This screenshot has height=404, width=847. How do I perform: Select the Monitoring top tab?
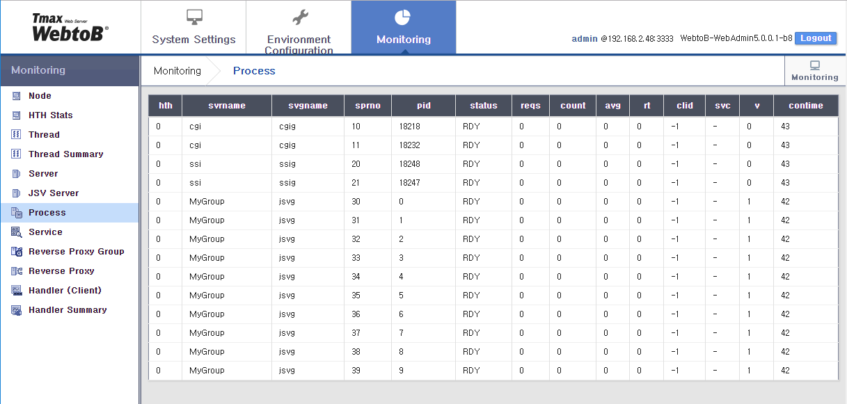tap(404, 27)
